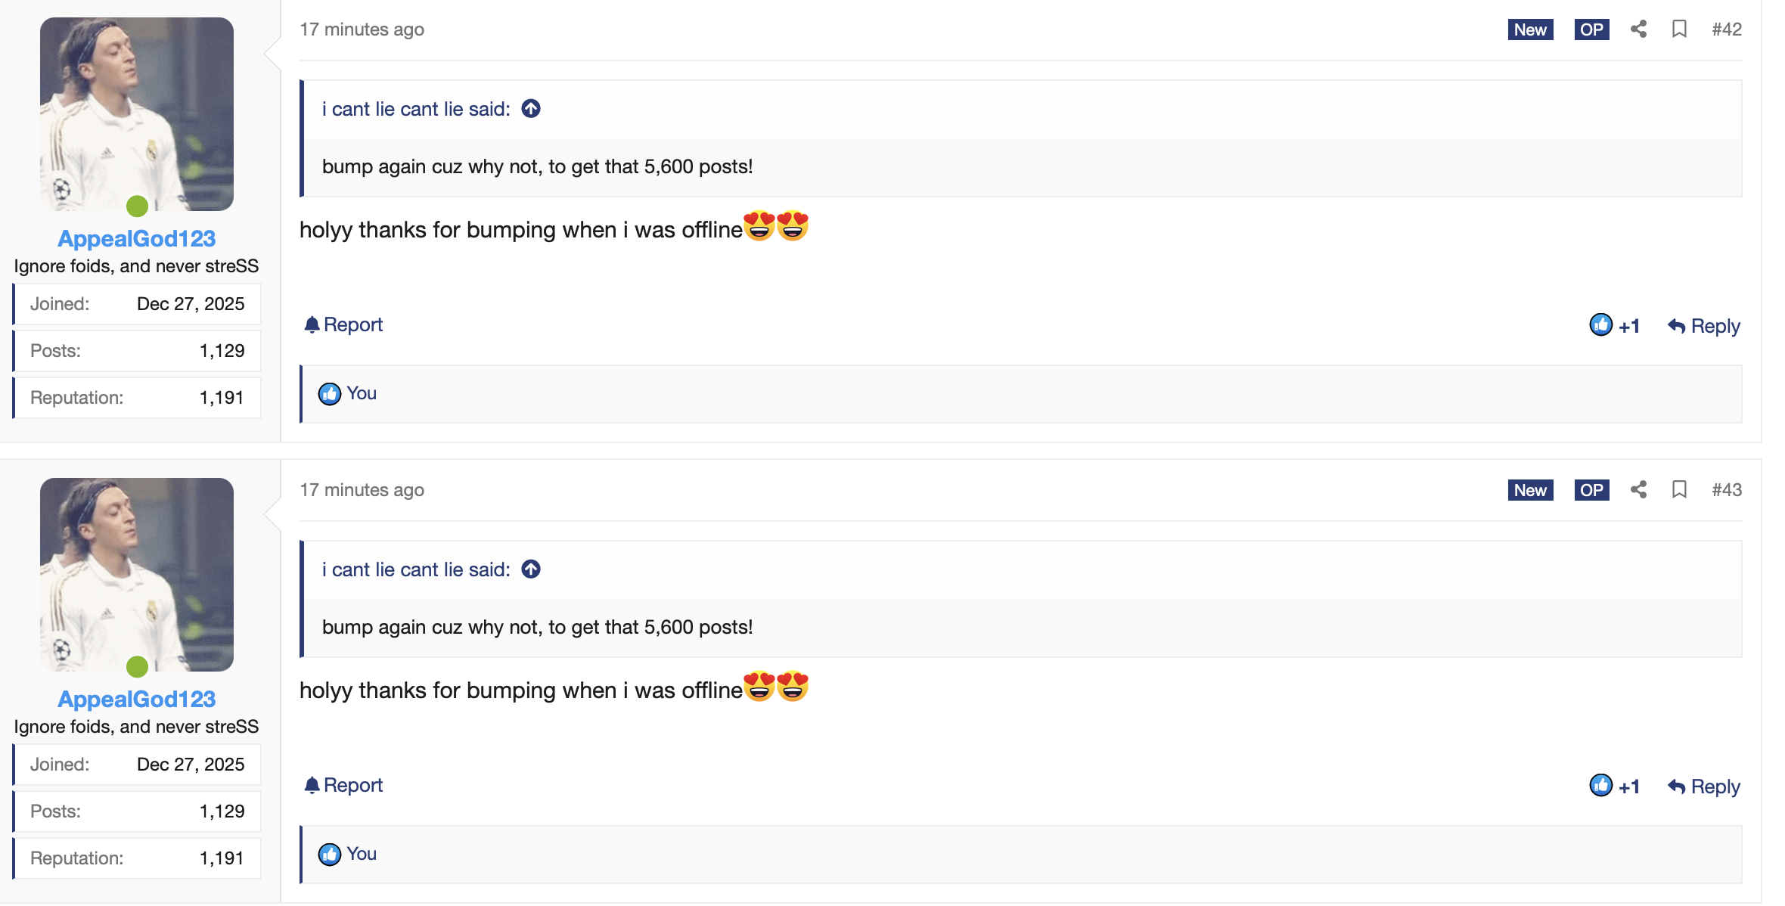Bookmark post #43
The width and height of the screenshot is (1785, 906).
[1679, 490]
